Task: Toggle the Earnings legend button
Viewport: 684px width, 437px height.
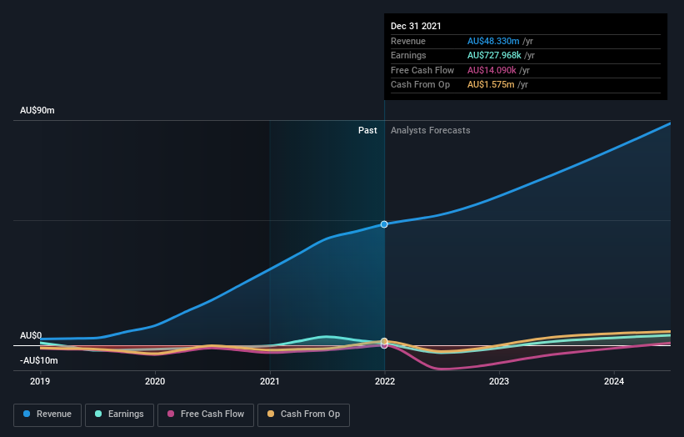Action: [119, 414]
